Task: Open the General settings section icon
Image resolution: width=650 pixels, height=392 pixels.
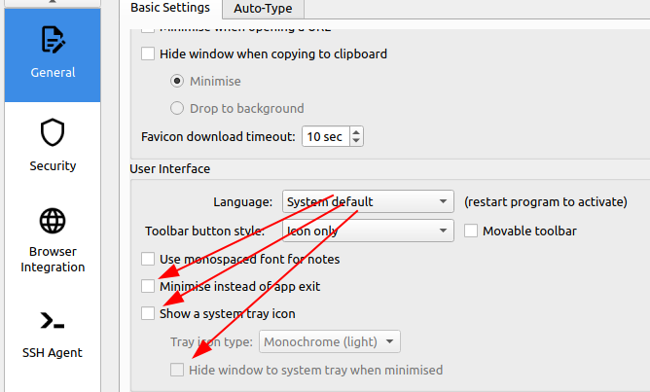Action: click(53, 40)
